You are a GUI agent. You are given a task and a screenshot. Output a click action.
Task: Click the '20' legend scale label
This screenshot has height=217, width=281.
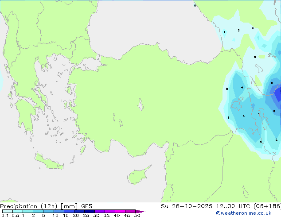(x=76, y=215)
